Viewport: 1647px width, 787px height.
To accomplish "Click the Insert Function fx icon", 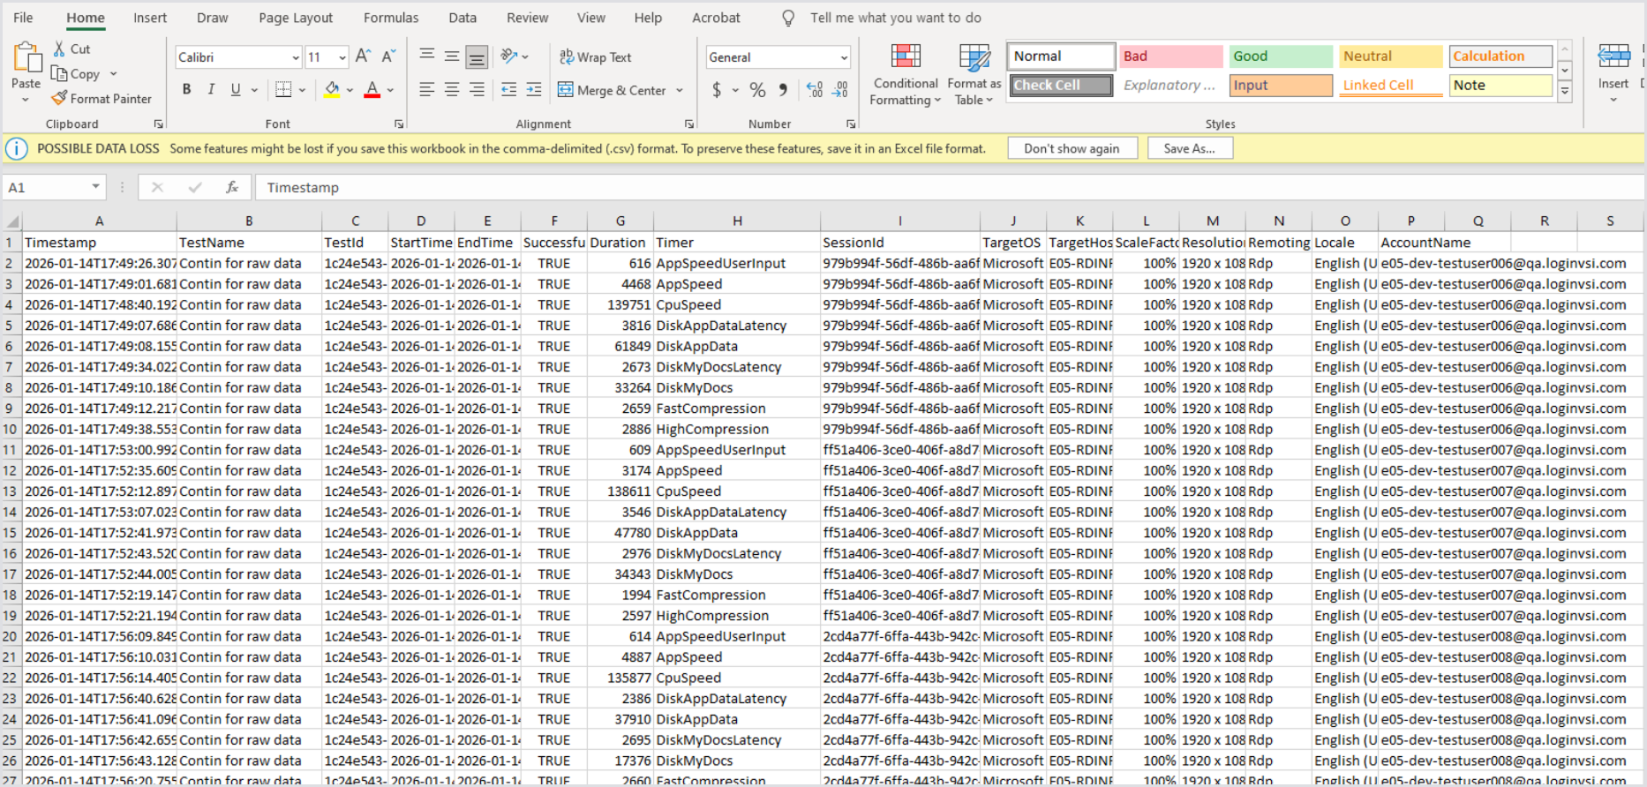I will click(x=232, y=187).
